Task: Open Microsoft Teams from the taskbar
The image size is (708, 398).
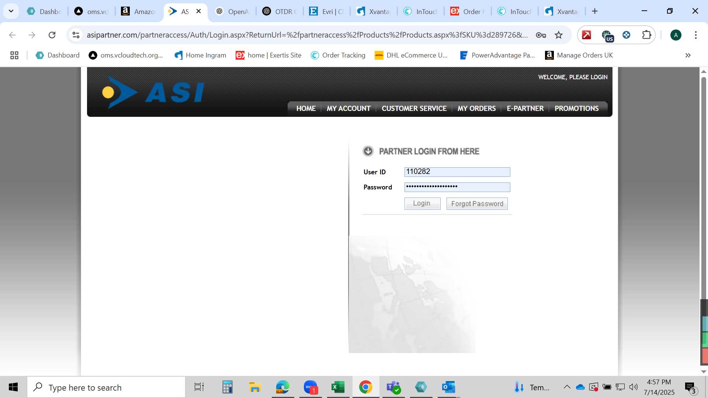Action: tap(393, 387)
